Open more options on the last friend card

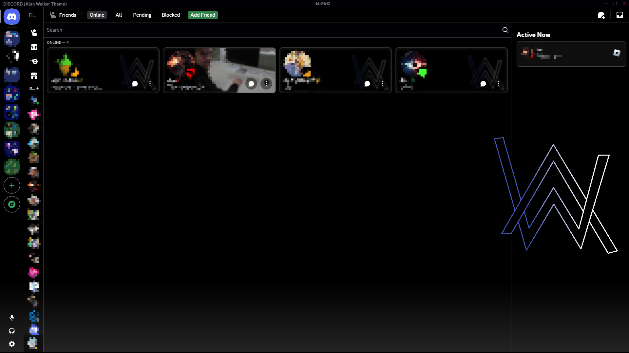498,84
